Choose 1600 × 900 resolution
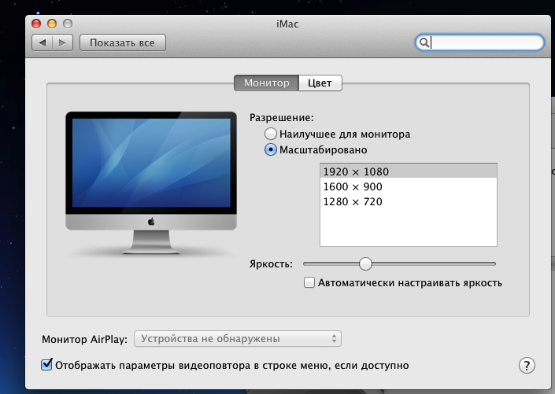Viewport: 555px width, 394px height. [409, 186]
